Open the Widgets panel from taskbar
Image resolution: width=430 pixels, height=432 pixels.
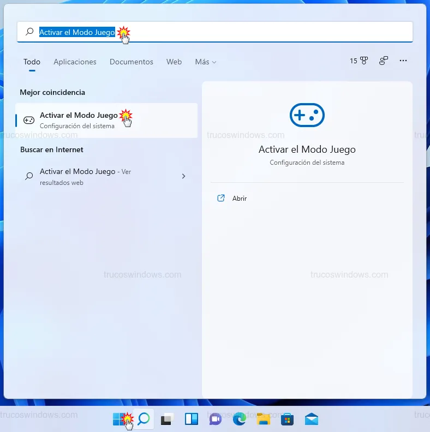tap(191, 419)
